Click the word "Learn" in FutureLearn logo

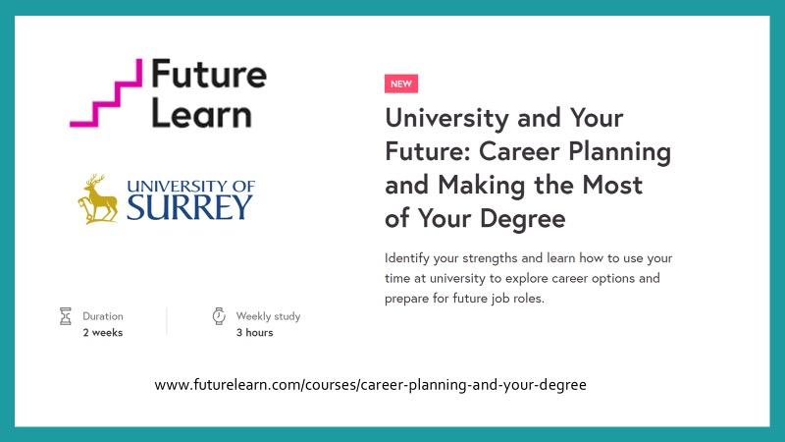(x=201, y=113)
